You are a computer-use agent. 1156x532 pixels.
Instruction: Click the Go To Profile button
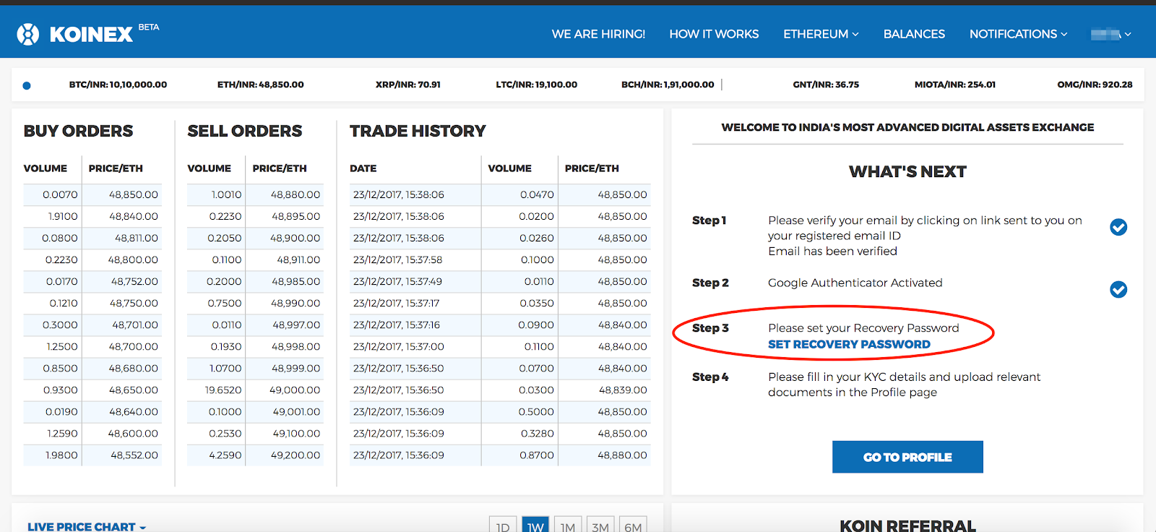tap(907, 457)
